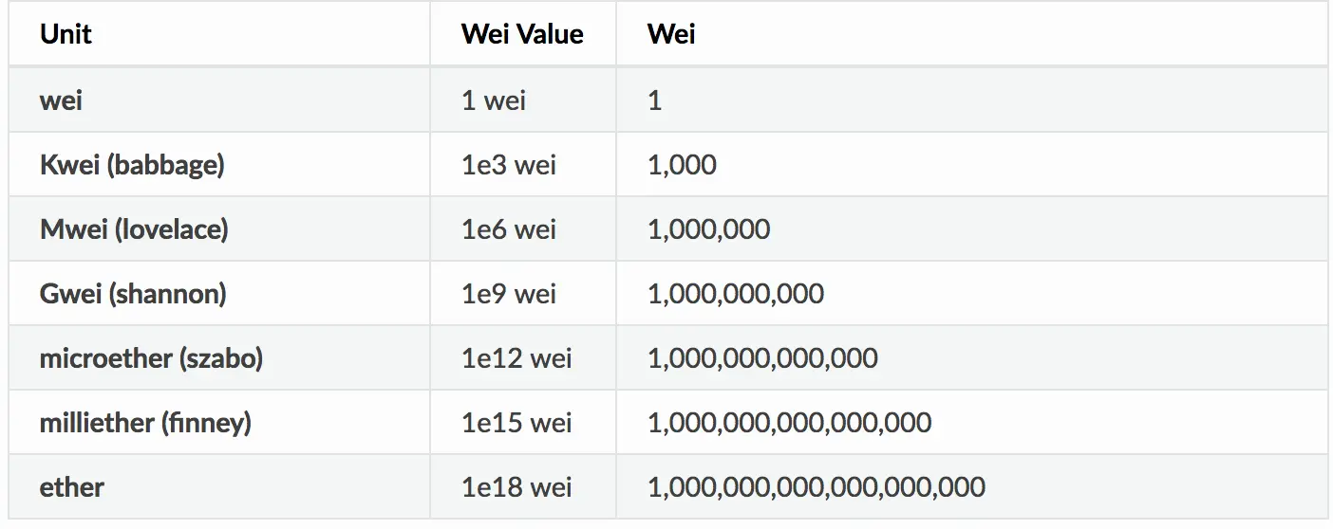Viewport: 1333px width, 529px height.
Task: Click the 1,000,000,000 number in Gwei row
Action: tap(736, 294)
